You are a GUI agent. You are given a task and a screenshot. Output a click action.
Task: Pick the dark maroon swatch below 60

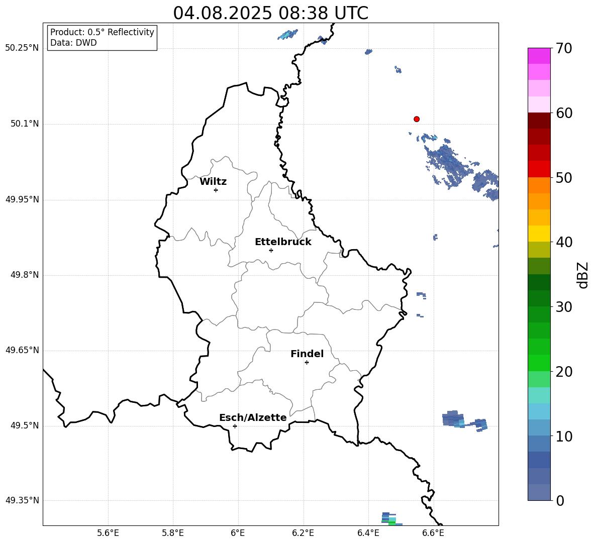click(x=539, y=121)
